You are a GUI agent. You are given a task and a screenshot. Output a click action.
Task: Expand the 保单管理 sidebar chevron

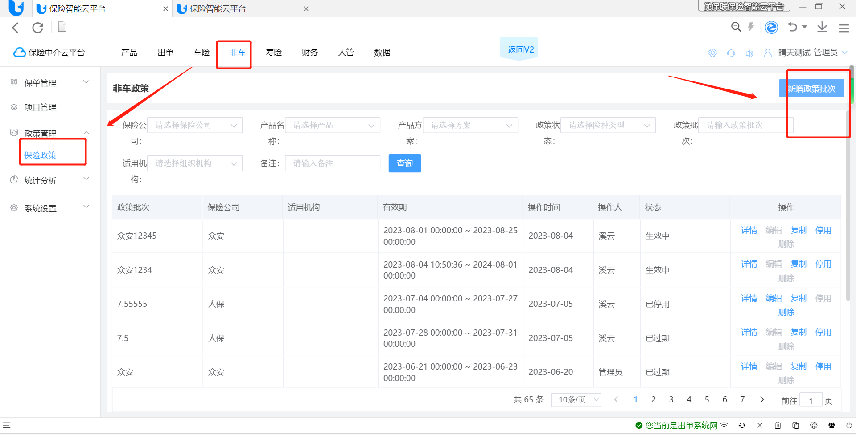pos(86,82)
